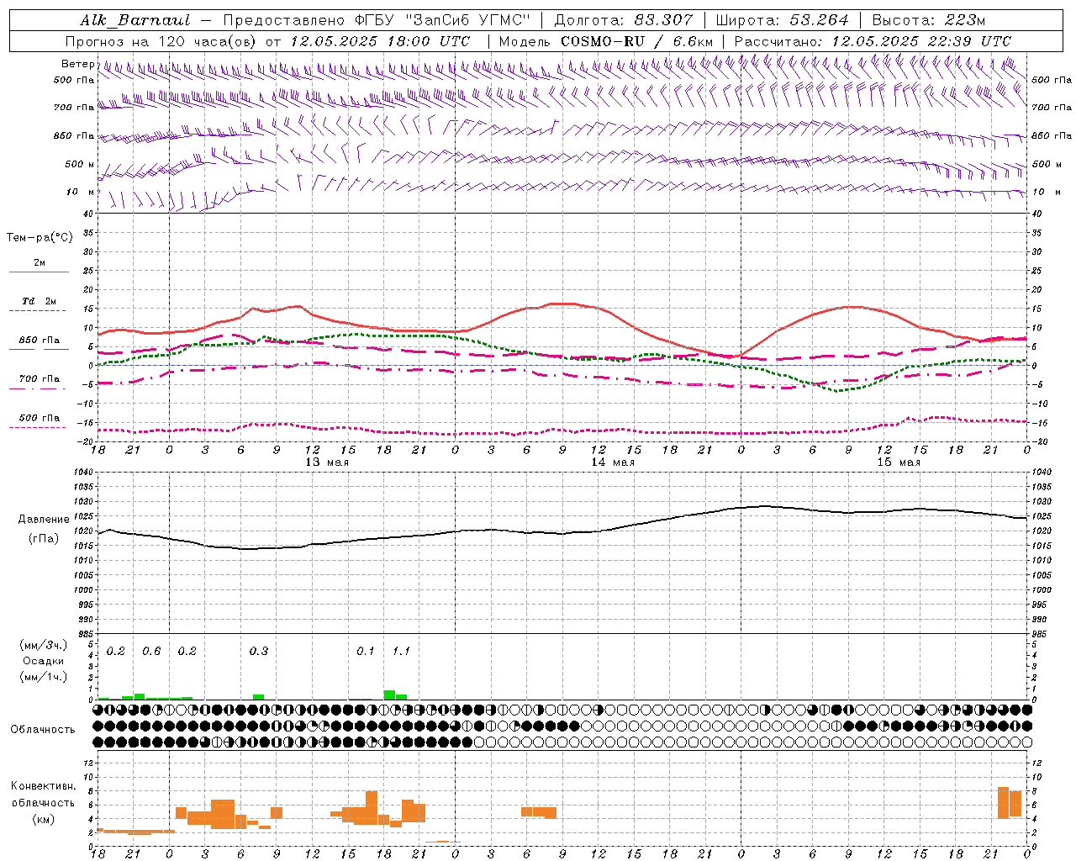Click the '0.6' precipitation amount

tap(151, 651)
